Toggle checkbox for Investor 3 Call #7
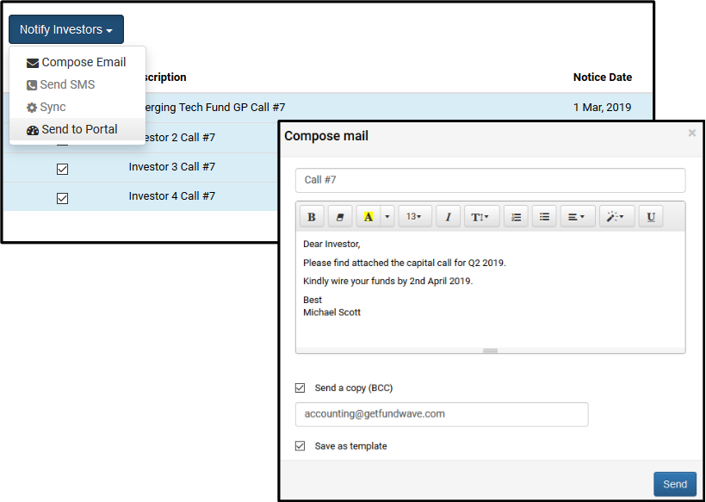Viewport: 706px width, 502px height. [62, 169]
